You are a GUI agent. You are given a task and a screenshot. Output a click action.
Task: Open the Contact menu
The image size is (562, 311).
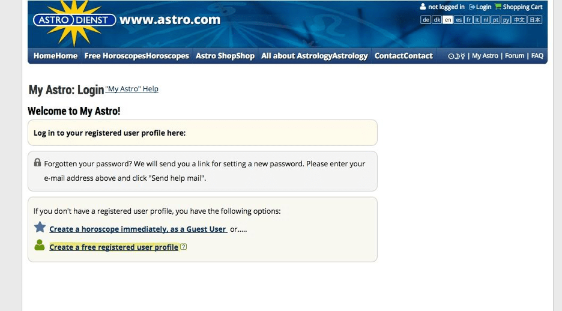click(x=403, y=56)
